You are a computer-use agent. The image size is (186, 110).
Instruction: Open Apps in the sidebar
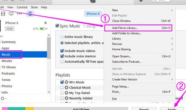[5, 48]
